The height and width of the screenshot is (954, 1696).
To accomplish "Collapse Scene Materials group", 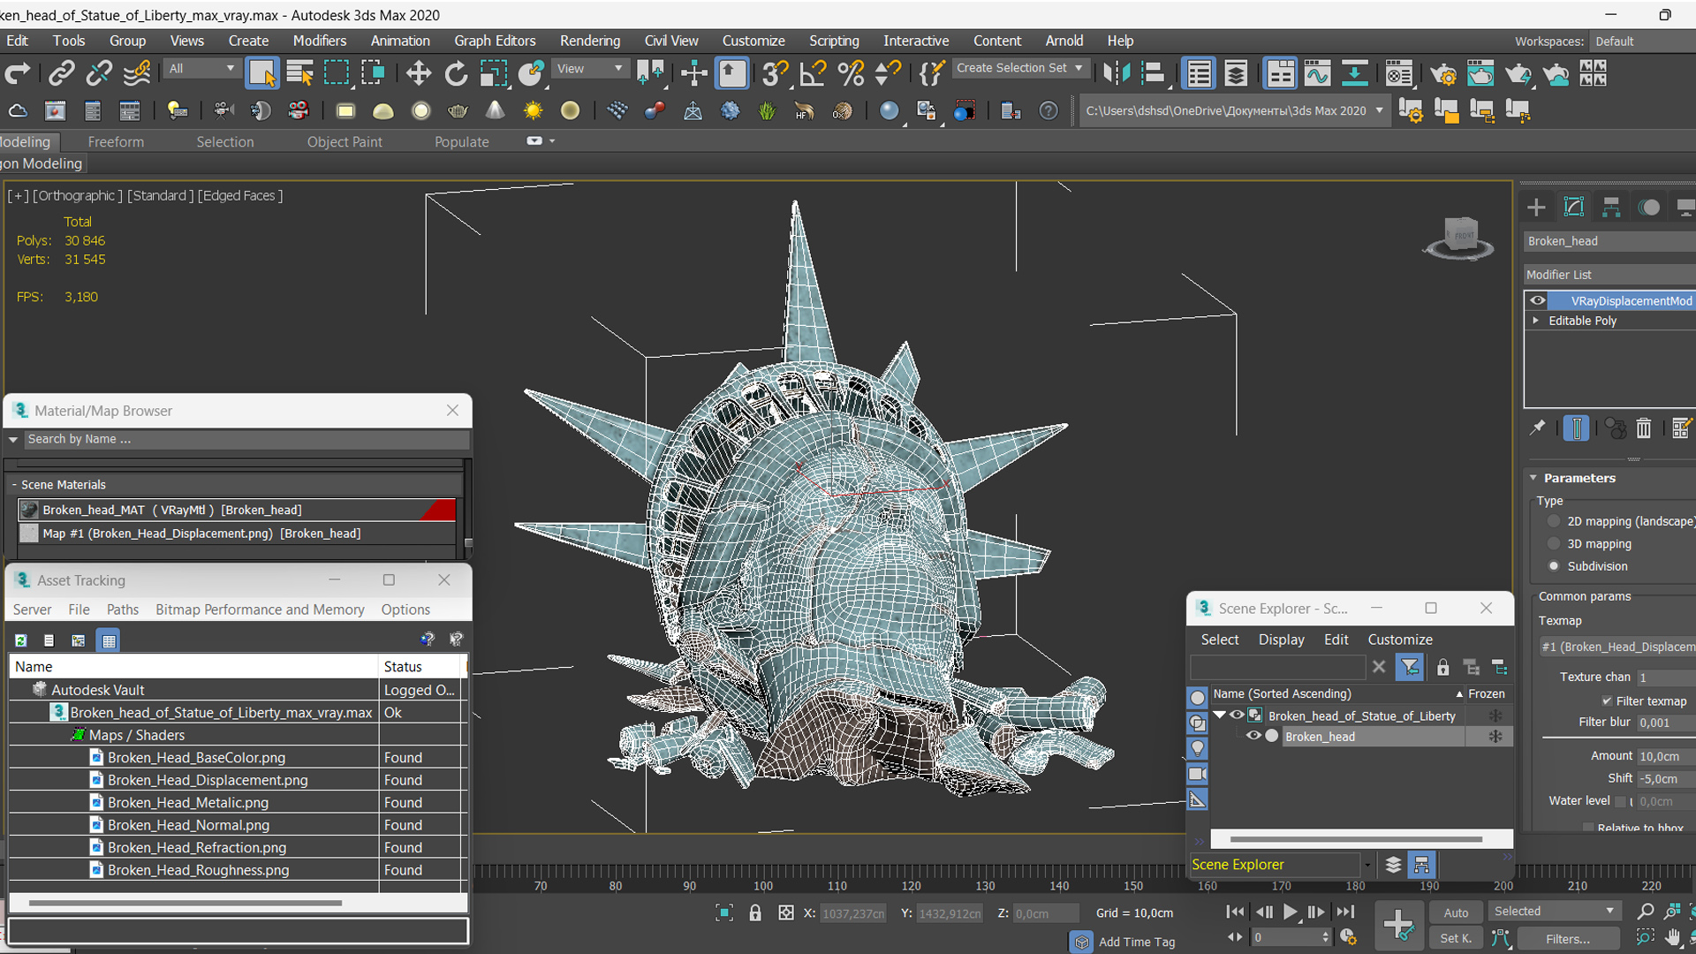I will [14, 484].
